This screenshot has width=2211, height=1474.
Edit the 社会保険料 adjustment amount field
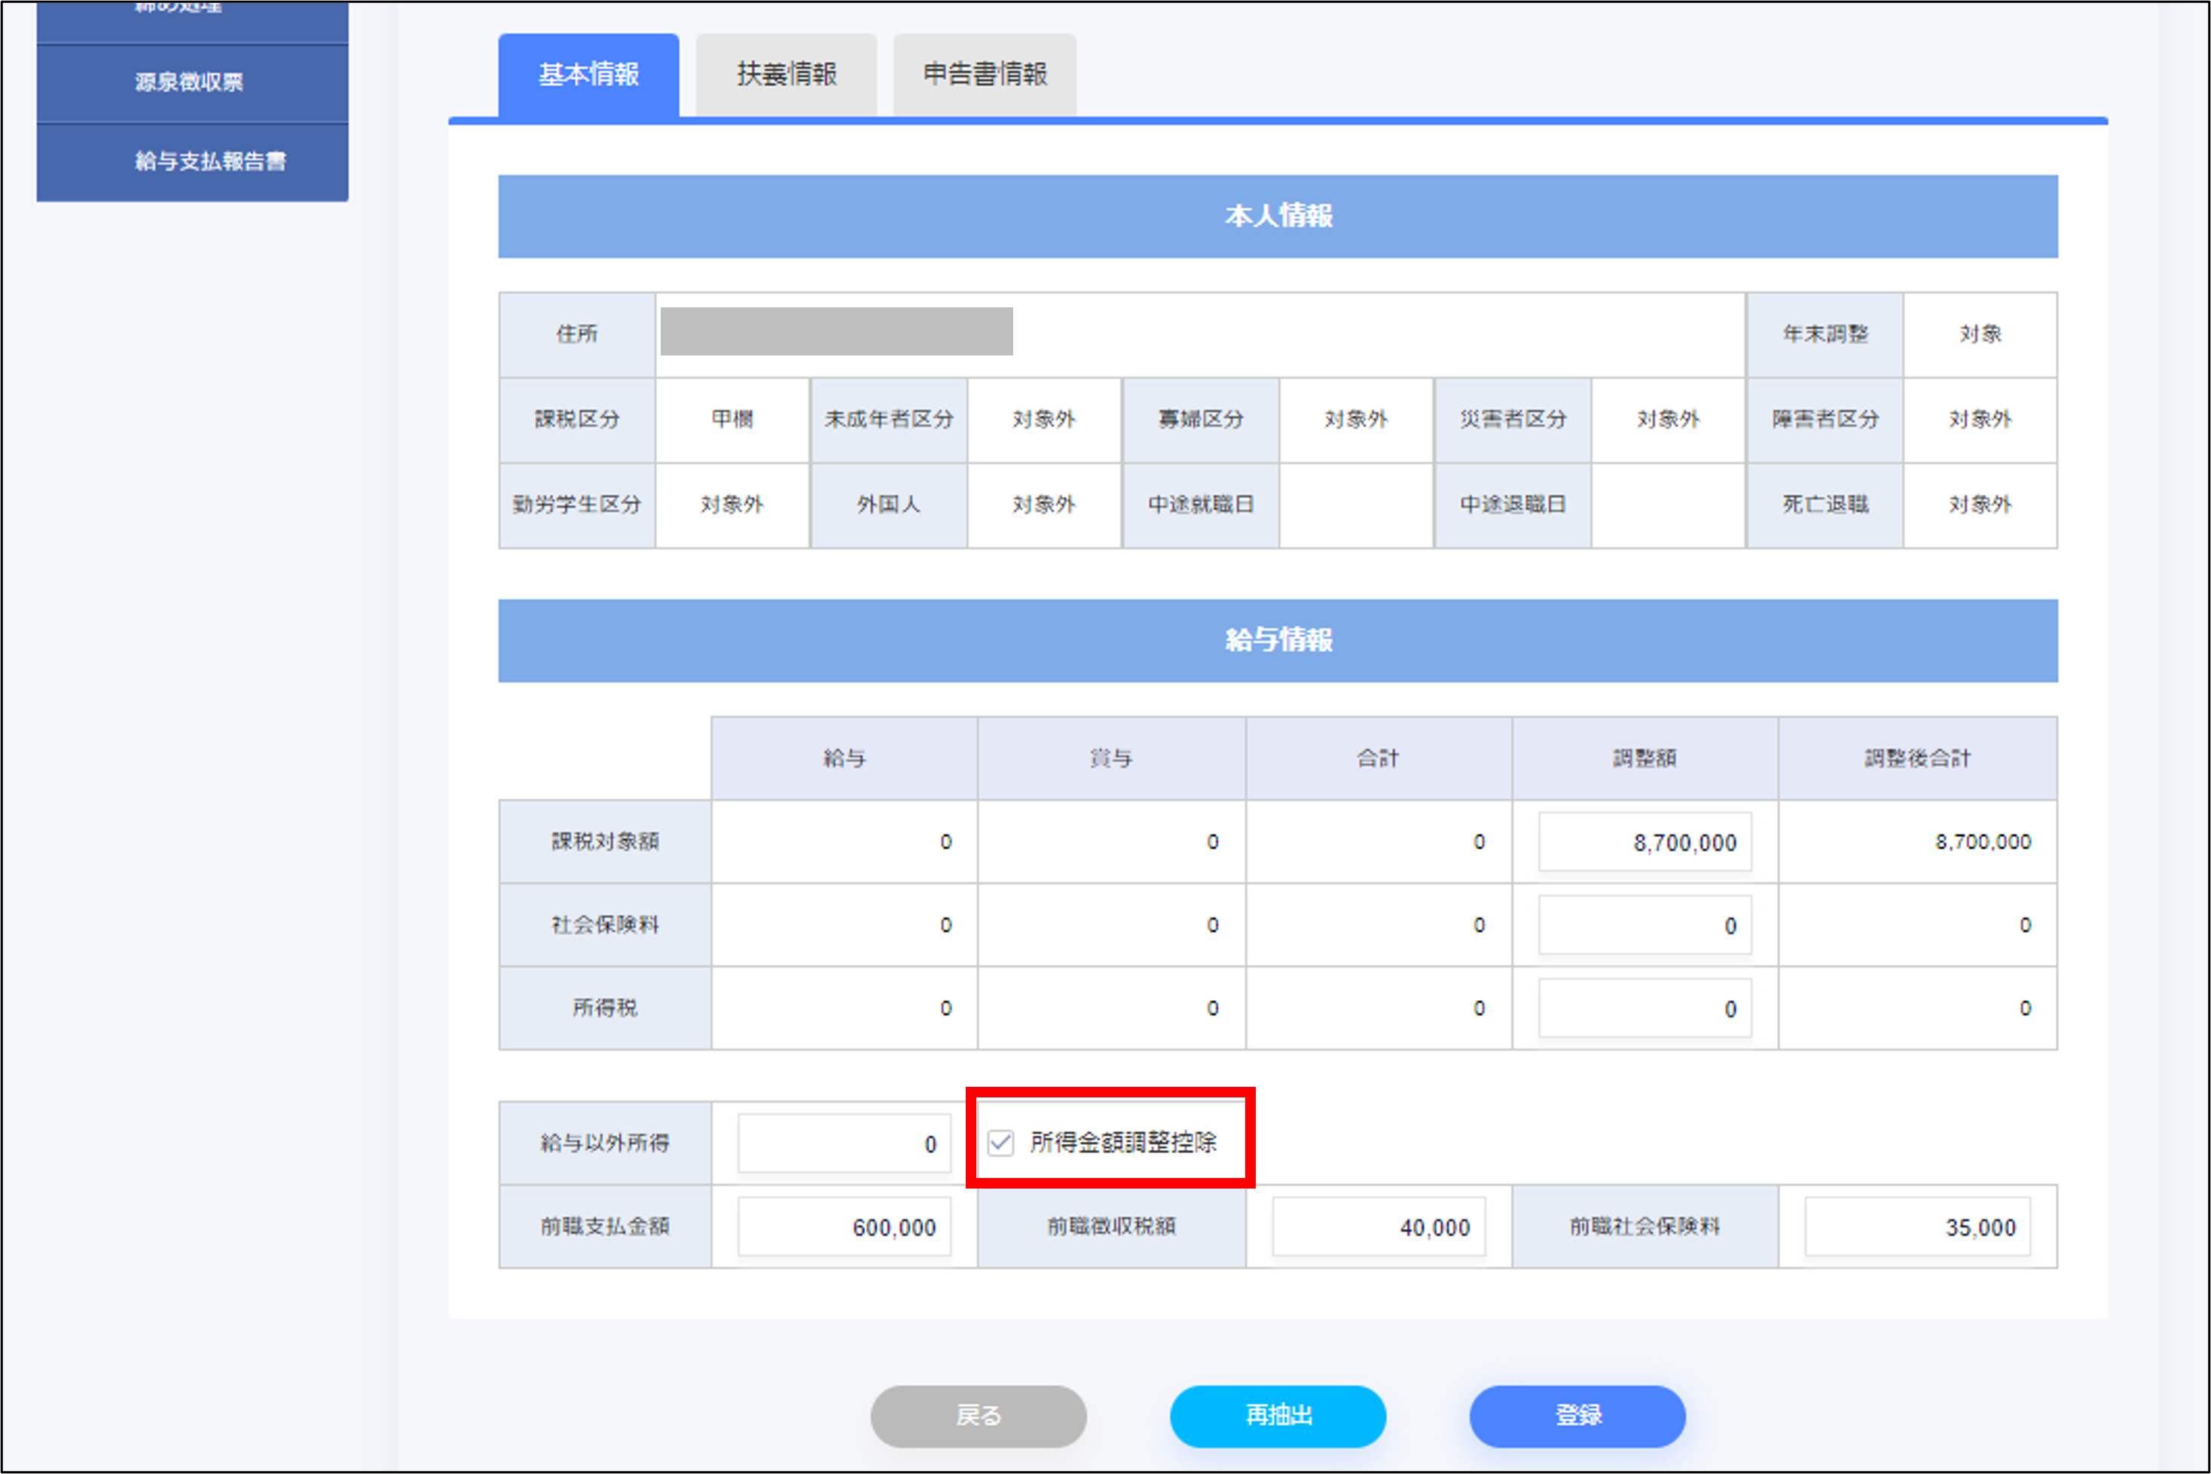click(x=1645, y=926)
